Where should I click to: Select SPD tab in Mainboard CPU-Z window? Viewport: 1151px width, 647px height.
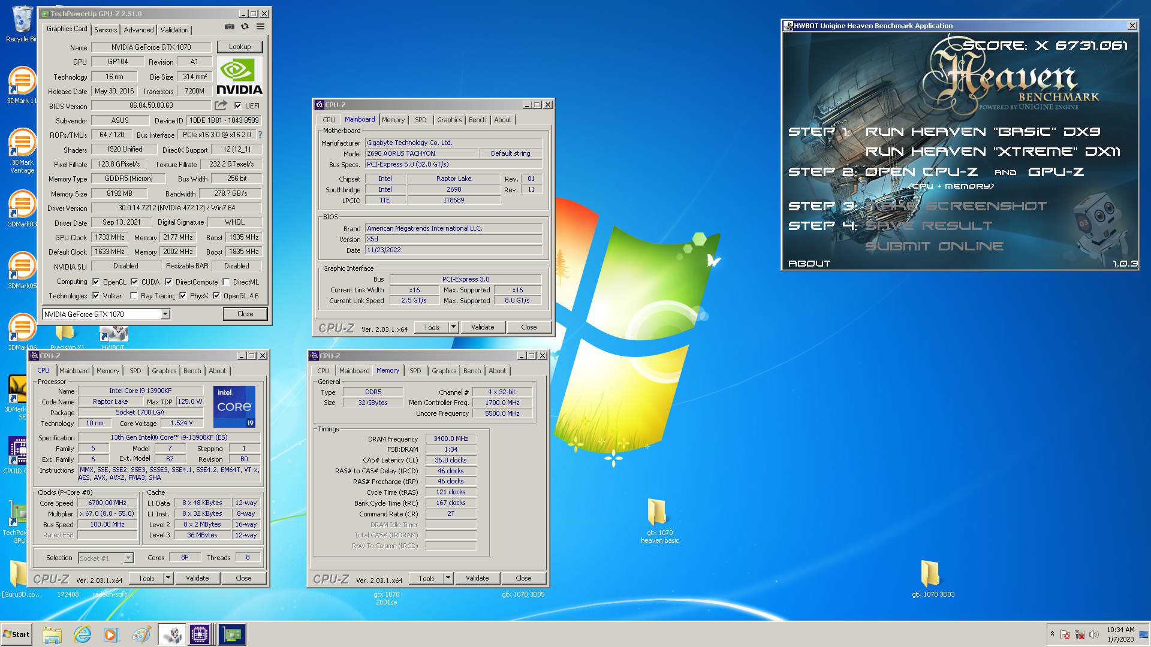pyautogui.click(x=421, y=120)
